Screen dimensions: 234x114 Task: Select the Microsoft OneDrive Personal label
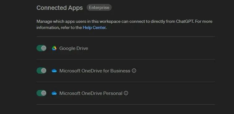(x=91, y=93)
